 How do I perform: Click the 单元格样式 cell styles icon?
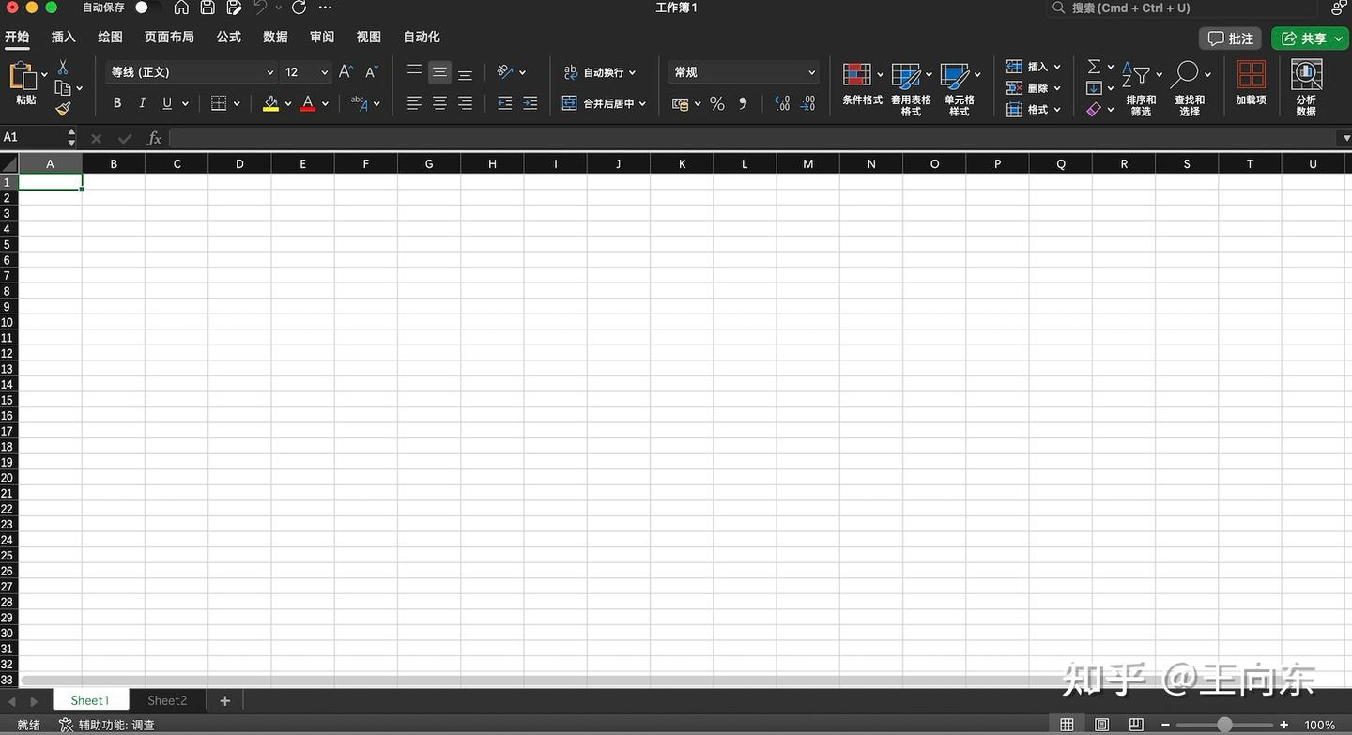[x=955, y=76]
